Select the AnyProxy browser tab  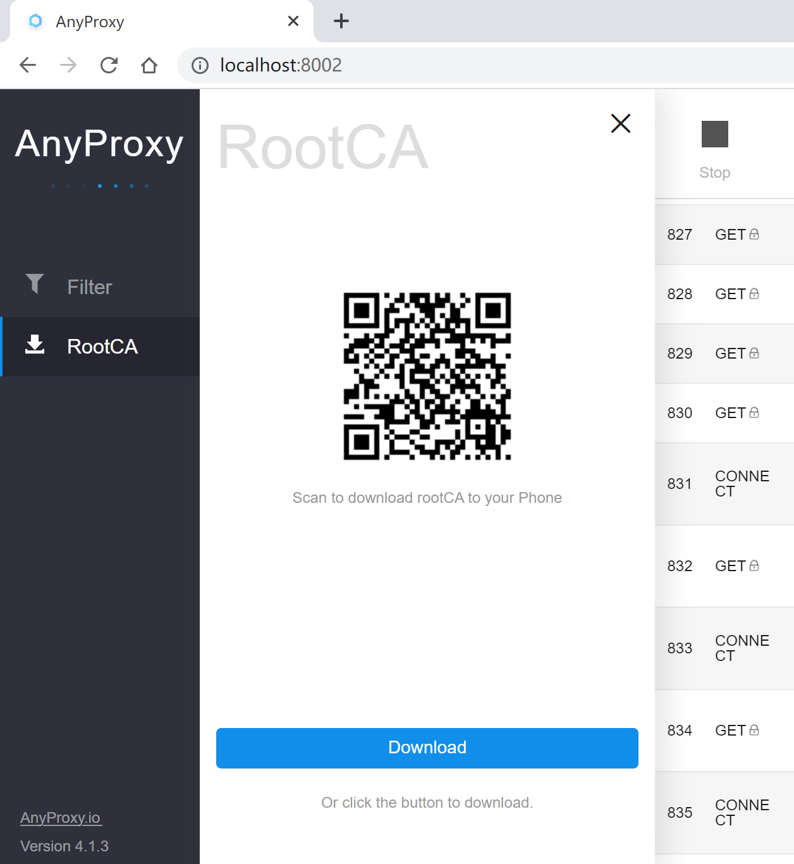(x=162, y=22)
